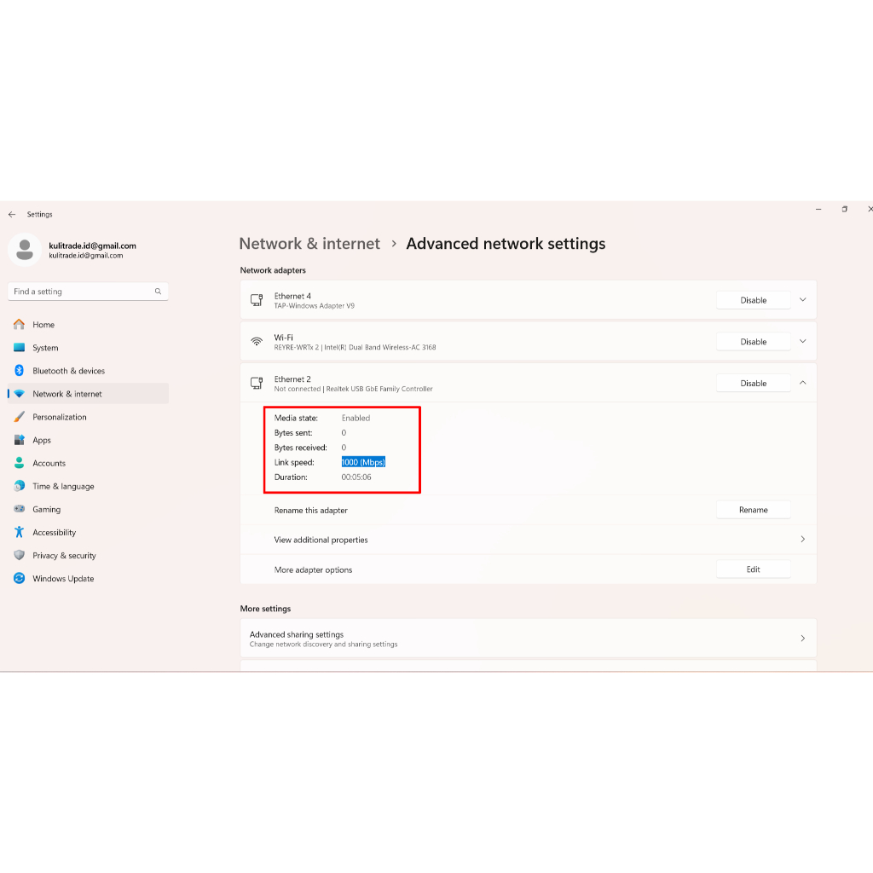
Task: Click the Bluetooth icon in sidebar
Action: pyautogui.click(x=19, y=370)
